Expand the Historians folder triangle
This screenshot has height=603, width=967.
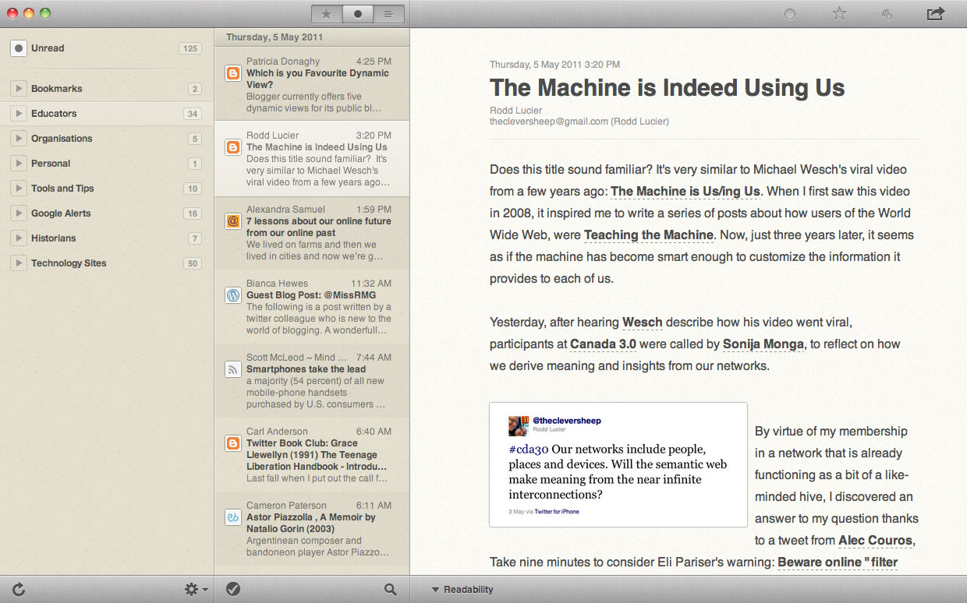(19, 238)
